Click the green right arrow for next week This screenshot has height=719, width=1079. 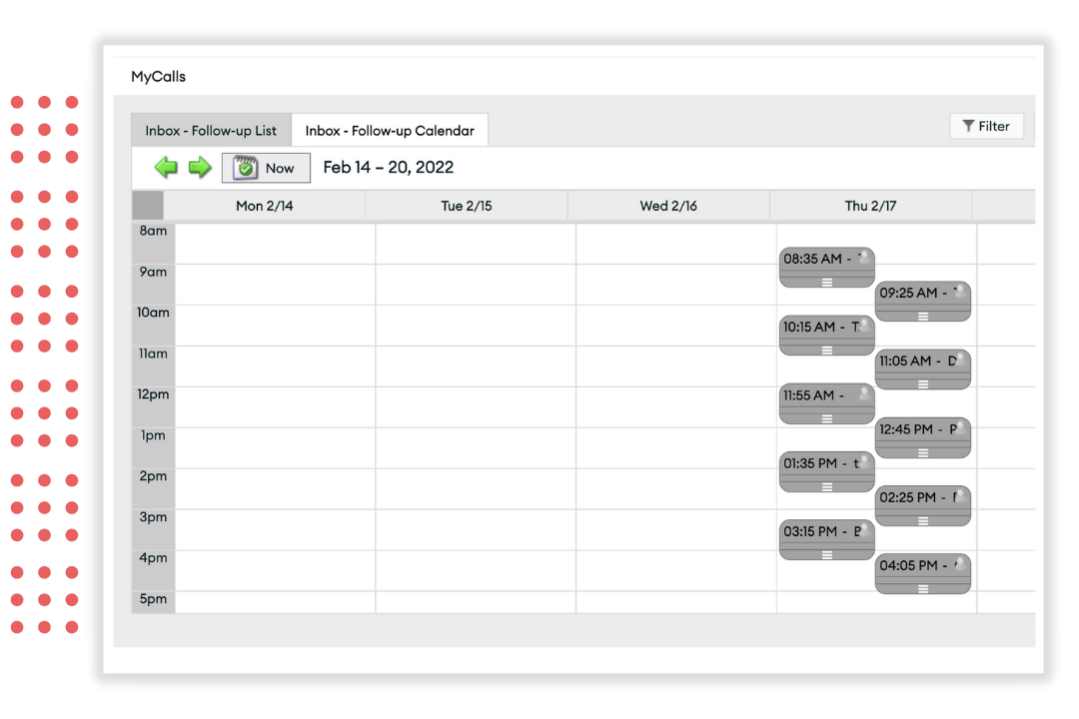coord(200,168)
